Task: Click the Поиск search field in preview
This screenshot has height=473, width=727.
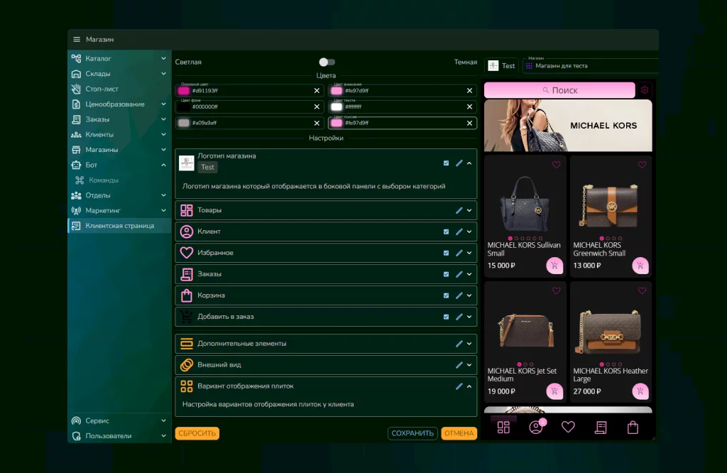Action: click(559, 90)
